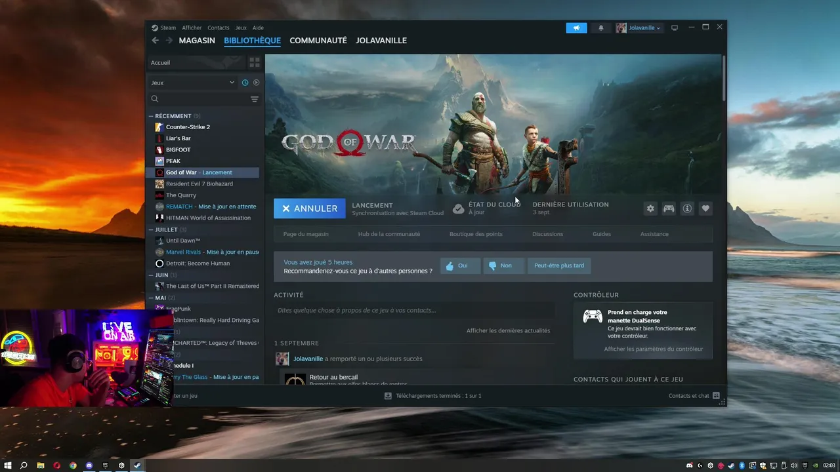Open the Aide menu

(x=258, y=28)
